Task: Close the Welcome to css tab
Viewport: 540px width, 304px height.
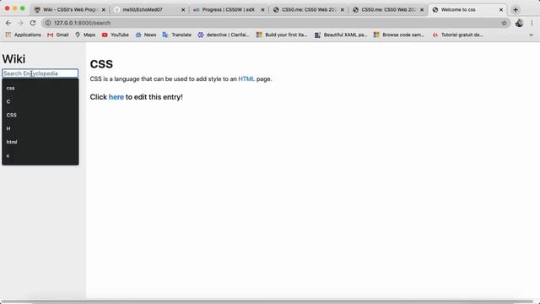Action: coord(501,9)
